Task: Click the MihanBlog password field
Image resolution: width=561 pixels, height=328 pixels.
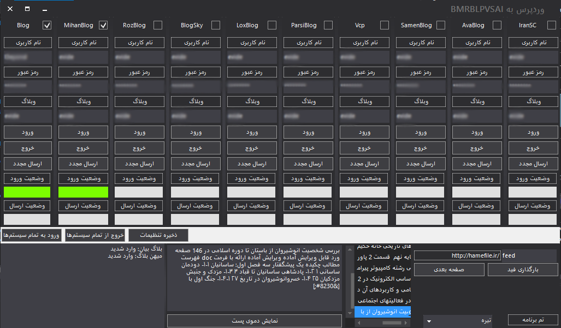Action: pyautogui.click(x=83, y=86)
